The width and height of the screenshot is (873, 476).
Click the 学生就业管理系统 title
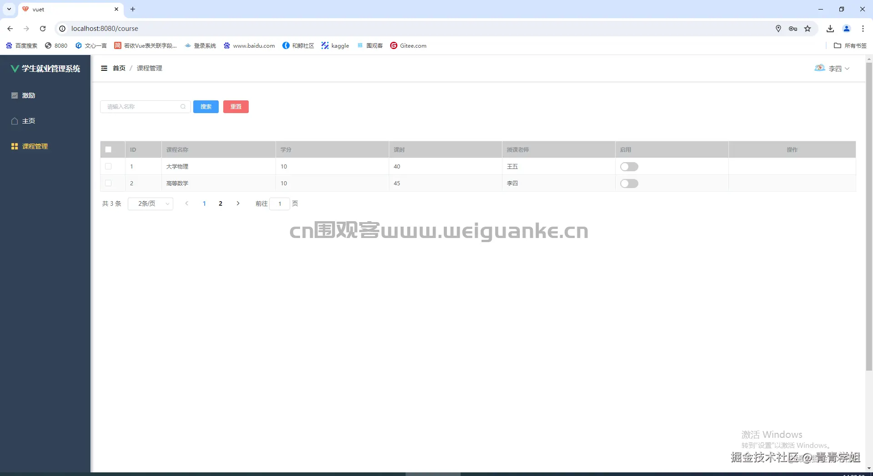51,69
